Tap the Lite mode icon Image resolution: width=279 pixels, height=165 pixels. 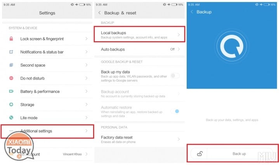(x=11, y=118)
